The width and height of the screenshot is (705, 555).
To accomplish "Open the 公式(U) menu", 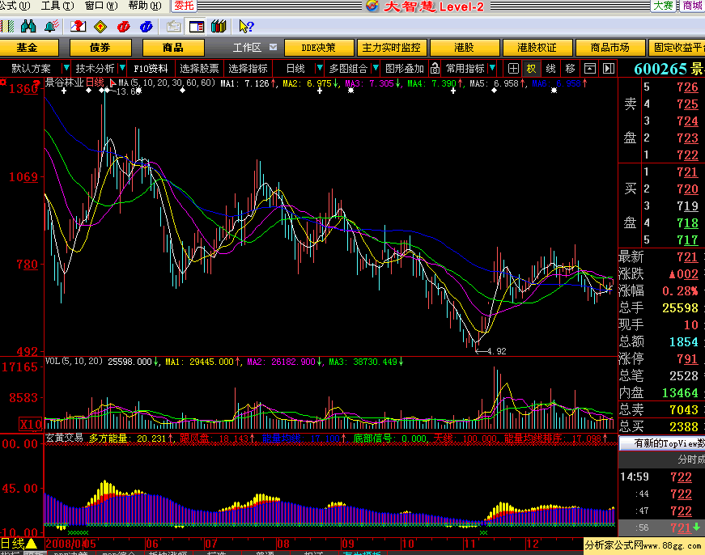I will [15, 6].
